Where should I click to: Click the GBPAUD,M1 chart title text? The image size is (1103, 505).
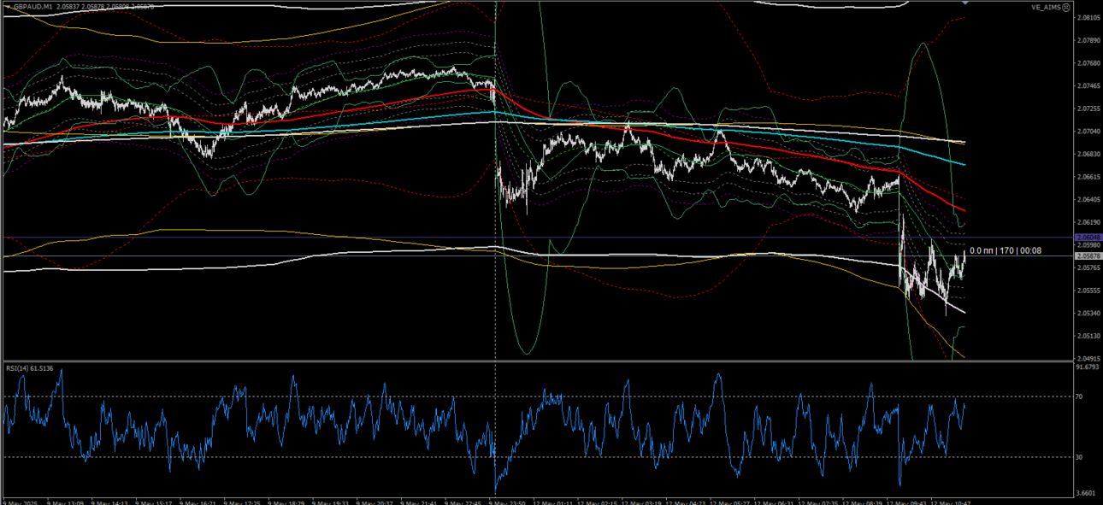point(34,6)
